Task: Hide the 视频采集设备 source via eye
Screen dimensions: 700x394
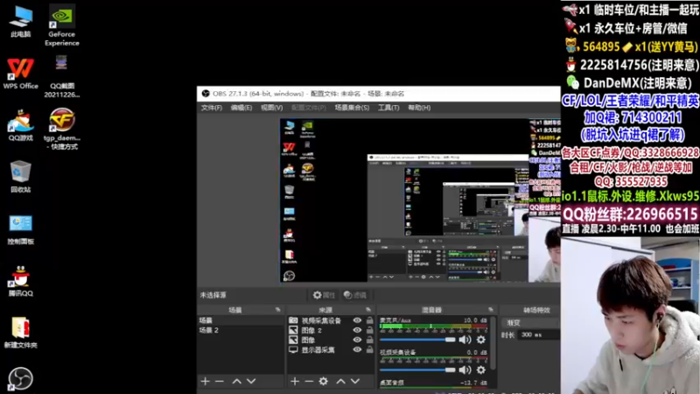Action: (357, 320)
